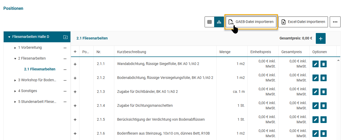Click the table scrollbar up arrow

(338, 60)
